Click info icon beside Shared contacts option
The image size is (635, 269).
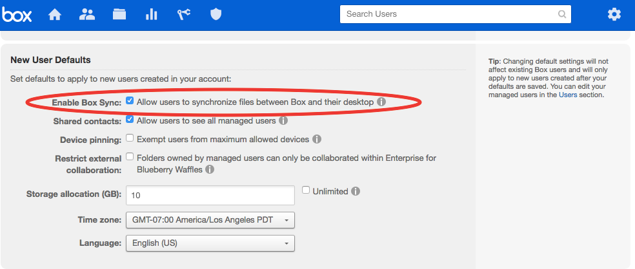(283, 120)
